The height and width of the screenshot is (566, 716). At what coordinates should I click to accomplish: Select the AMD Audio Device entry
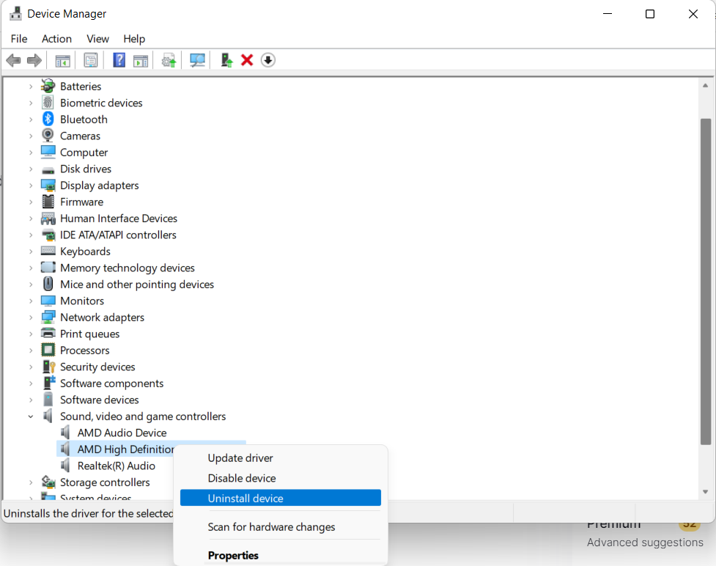click(122, 433)
